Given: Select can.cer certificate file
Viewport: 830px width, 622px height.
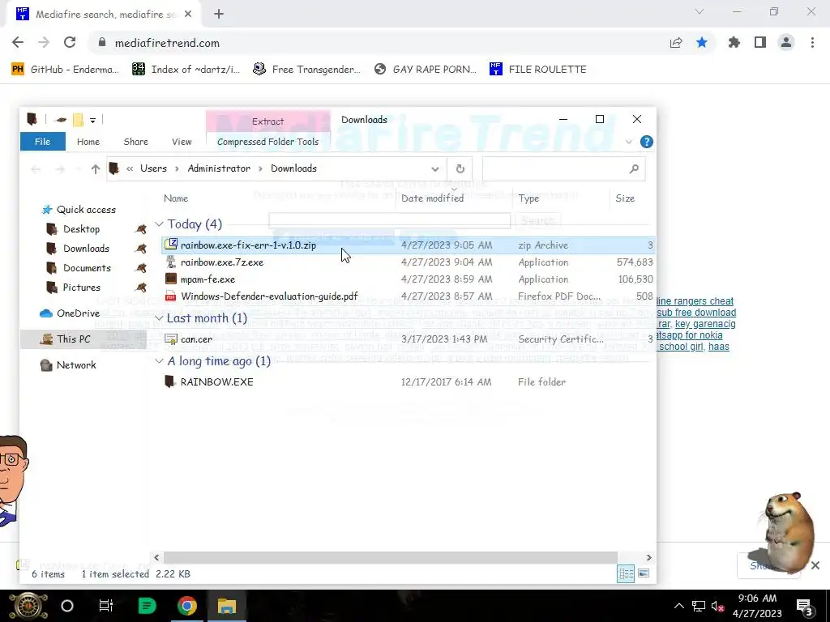Looking at the screenshot, I should (x=409, y=339).
